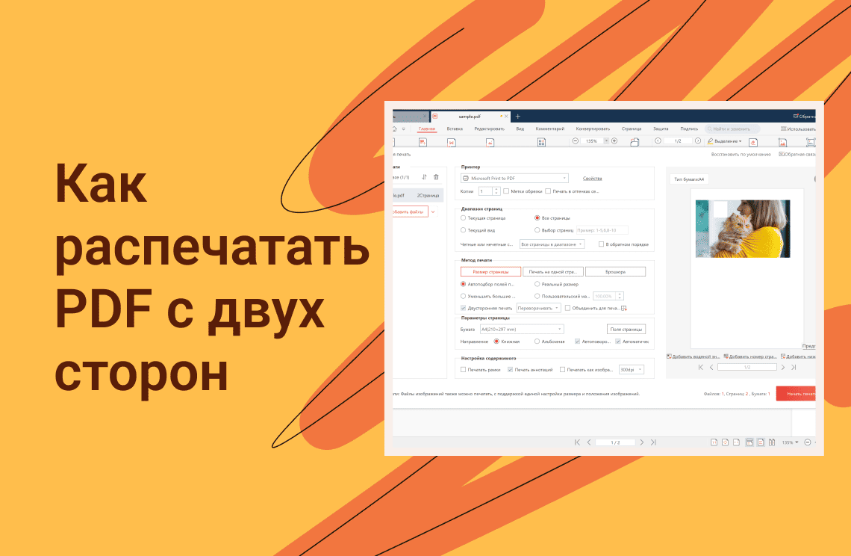This screenshot has height=556, width=851.
Task: Reorder files using the sort arrows icon
Action: point(424,177)
